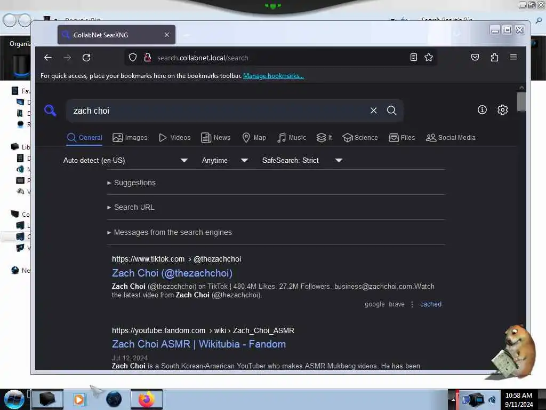Screen dimensions: 546x410
Task: Click the volume tray icon
Action: pyautogui.click(x=492, y=399)
